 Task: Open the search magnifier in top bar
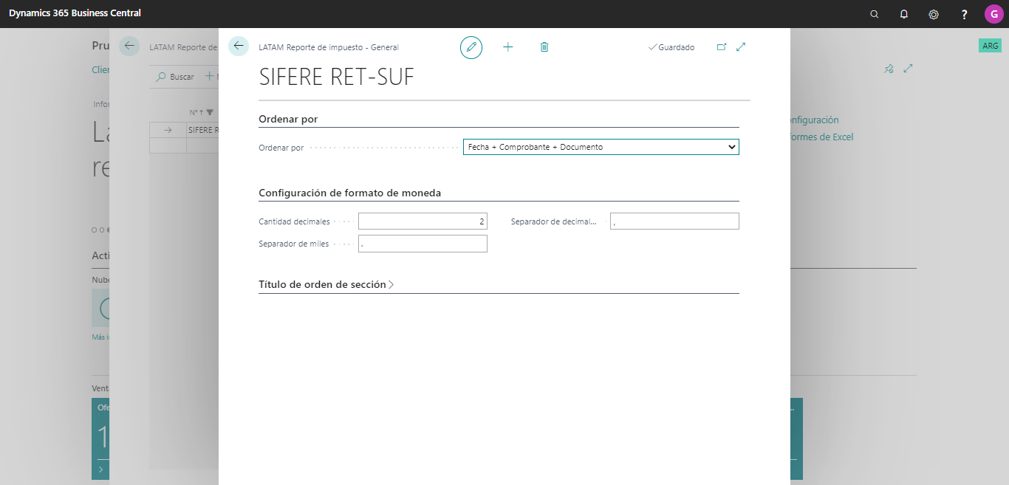[875, 14]
